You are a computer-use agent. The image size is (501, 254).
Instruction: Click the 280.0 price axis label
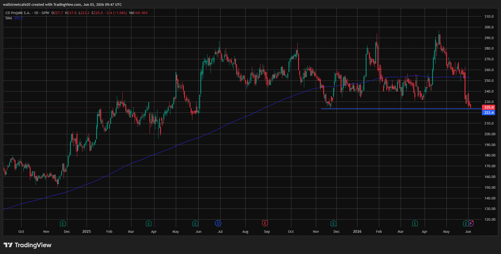489,49
